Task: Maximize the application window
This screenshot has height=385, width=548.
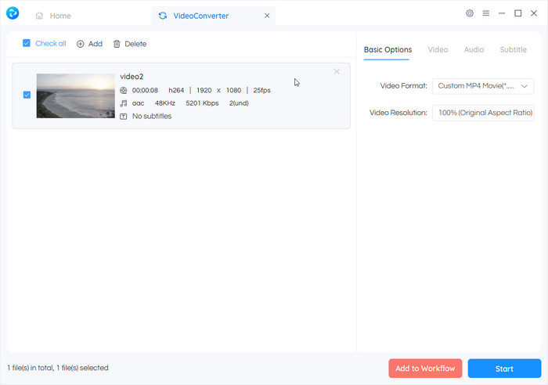Action: (x=518, y=13)
